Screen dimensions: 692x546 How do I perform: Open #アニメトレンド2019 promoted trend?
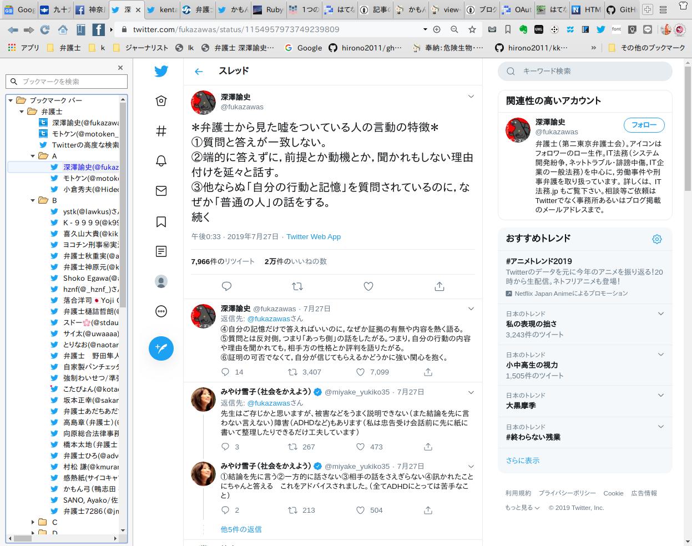538,261
